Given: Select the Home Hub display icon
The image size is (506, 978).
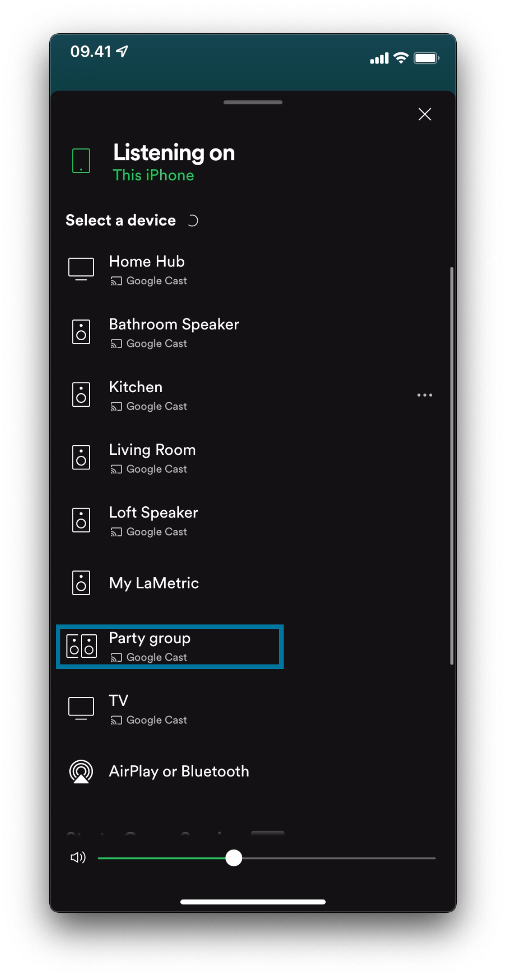Looking at the screenshot, I should coord(82,269).
